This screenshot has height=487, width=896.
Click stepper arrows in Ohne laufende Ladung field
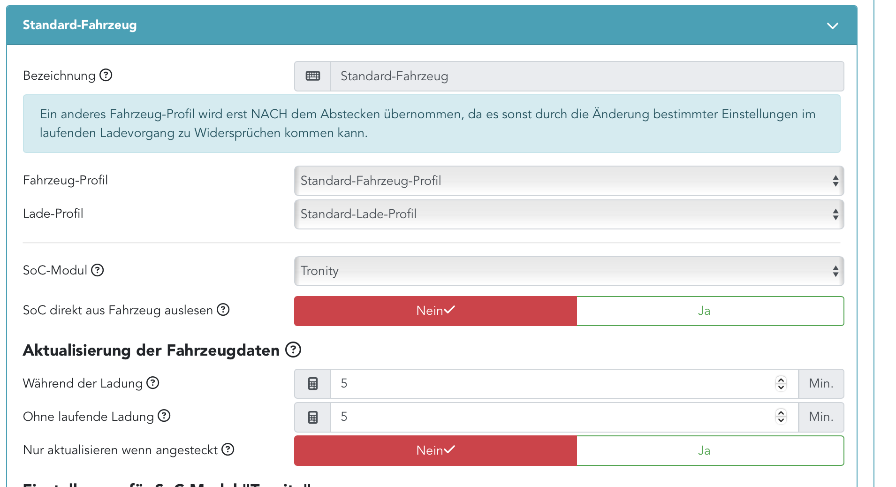coord(781,417)
